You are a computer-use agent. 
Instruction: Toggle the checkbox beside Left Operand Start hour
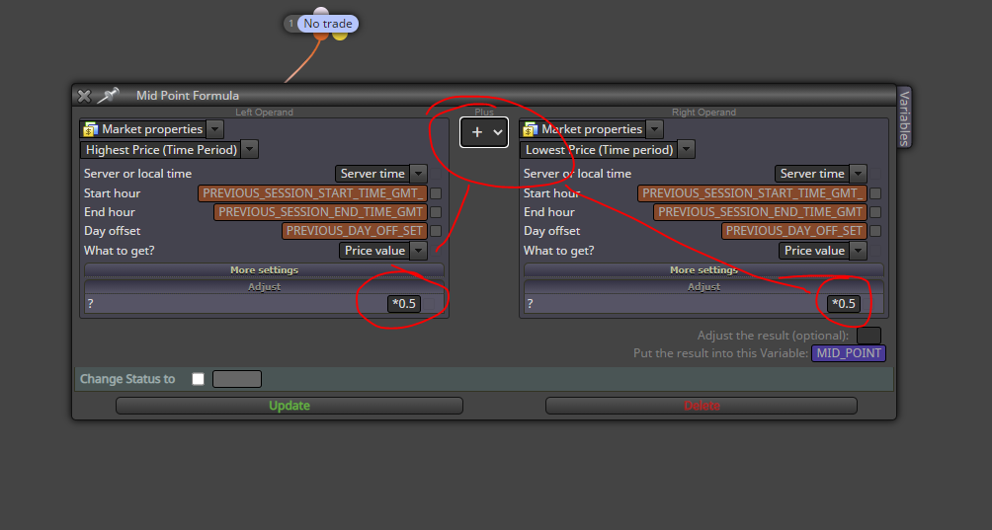coord(436,193)
